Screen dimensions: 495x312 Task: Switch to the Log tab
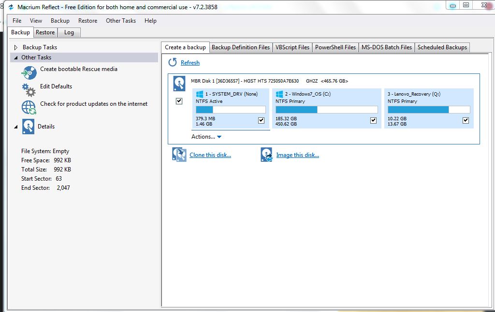click(69, 32)
